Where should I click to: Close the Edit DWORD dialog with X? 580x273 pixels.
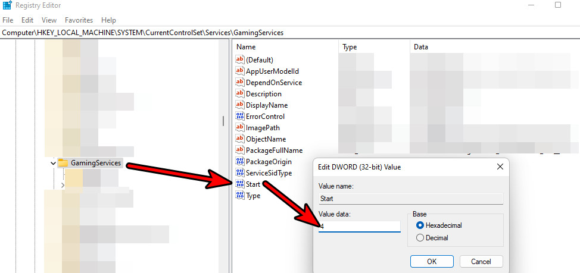coord(500,167)
